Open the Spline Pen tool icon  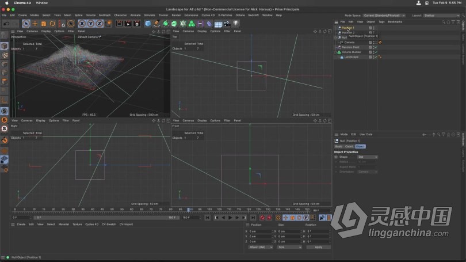click(x=156, y=24)
